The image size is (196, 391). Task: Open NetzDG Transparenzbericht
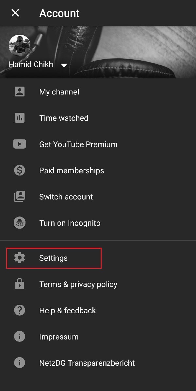pyautogui.click(x=87, y=363)
